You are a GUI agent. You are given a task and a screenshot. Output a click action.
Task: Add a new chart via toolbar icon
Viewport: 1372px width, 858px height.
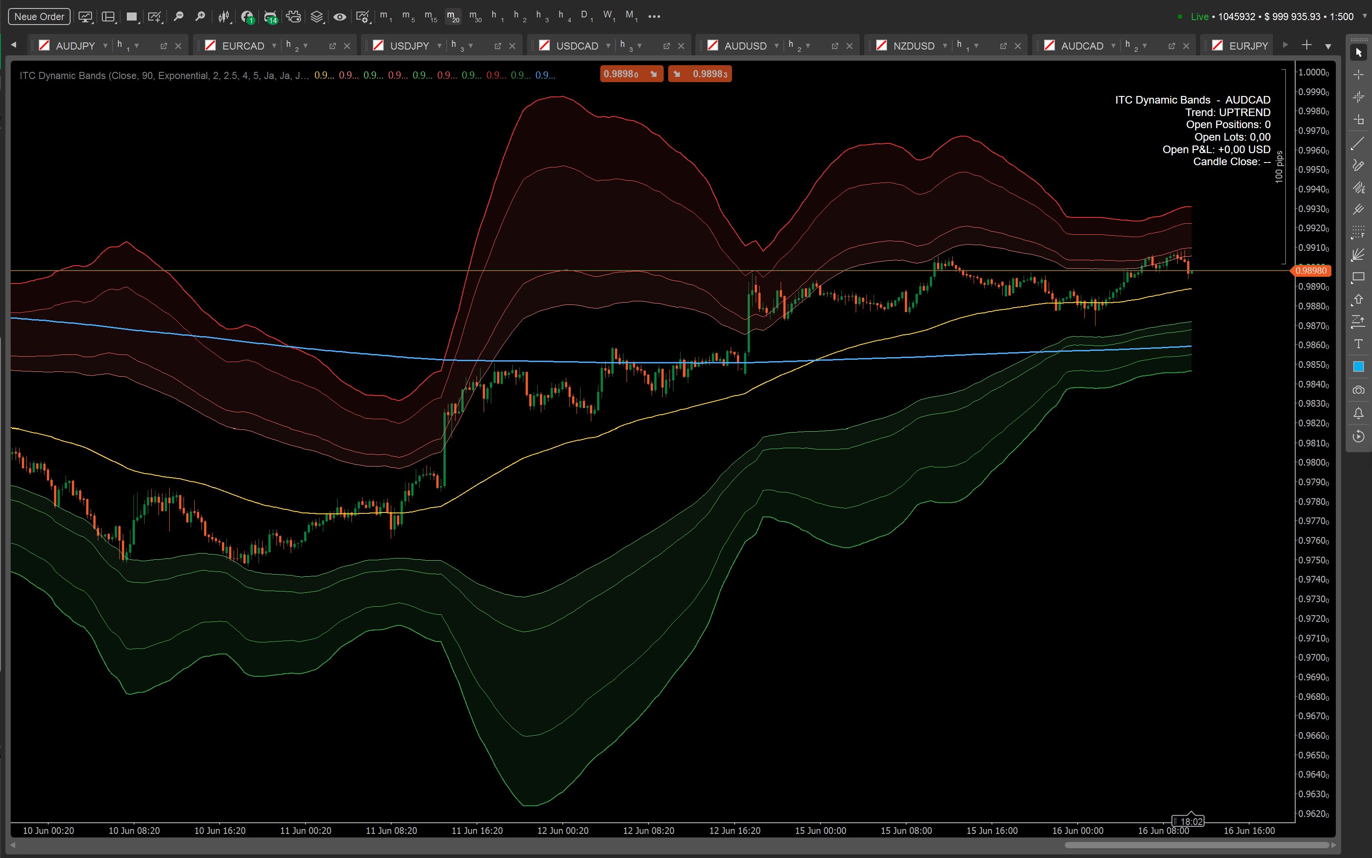(x=155, y=17)
